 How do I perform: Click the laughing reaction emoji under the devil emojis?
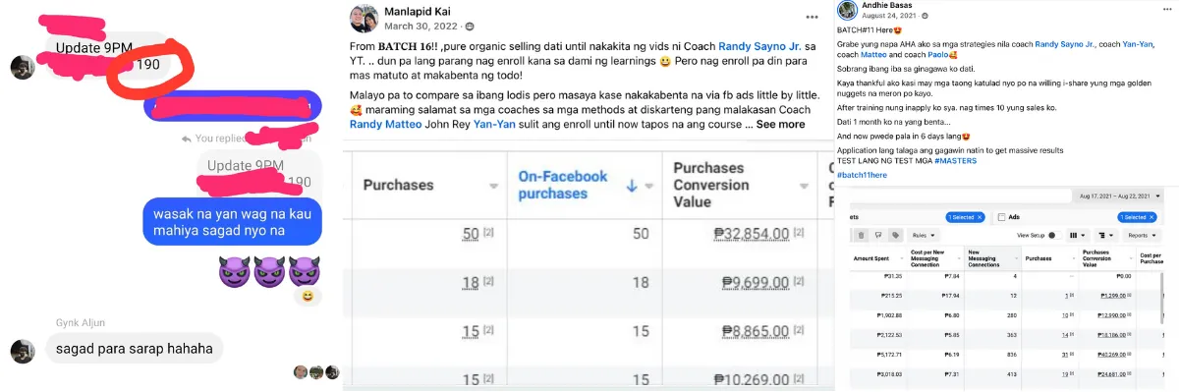click(309, 296)
